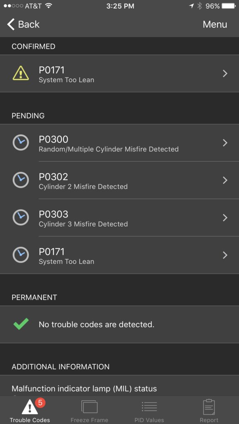Expand confirmed P0171 details via chevron
This screenshot has height=424, width=239.
pyautogui.click(x=225, y=74)
